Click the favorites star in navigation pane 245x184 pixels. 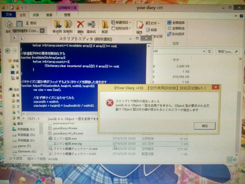tap(10, 61)
